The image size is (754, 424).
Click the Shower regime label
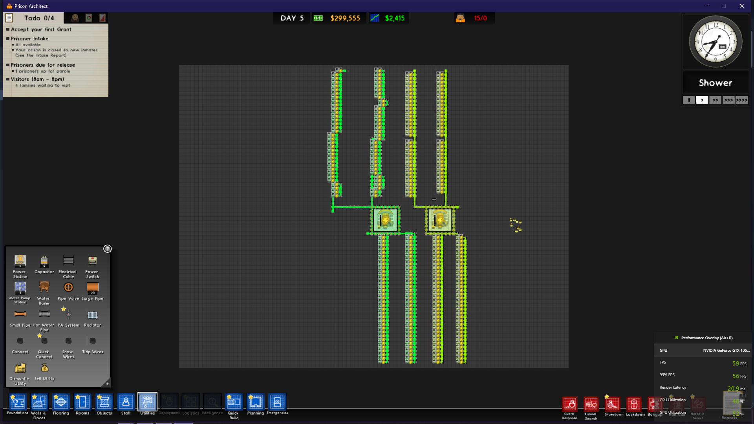click(716, 83)
